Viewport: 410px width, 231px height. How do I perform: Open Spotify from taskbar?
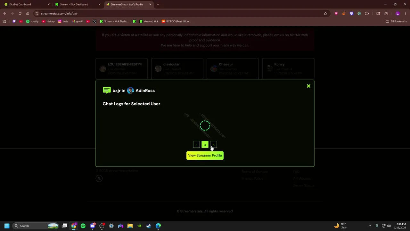[x=83, y=226]
